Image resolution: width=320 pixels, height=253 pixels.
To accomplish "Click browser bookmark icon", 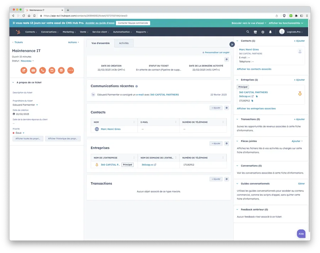I will (x=34, y=16).
